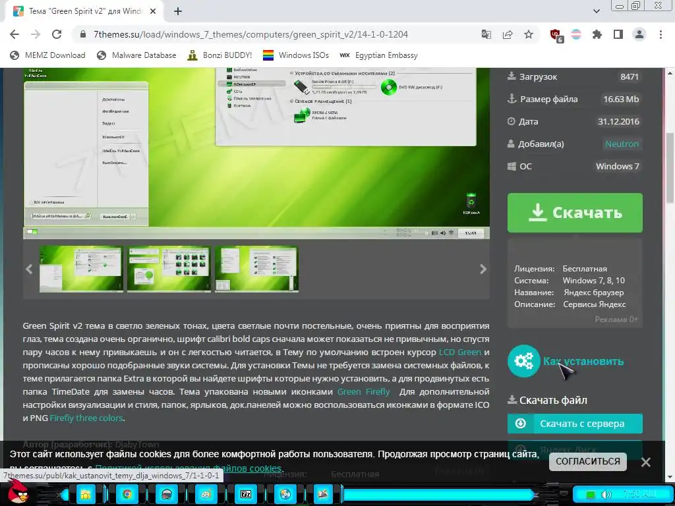The width and height of the screenshot is (675, 506).
Task: Select the Green Spirit v2 tab
Action: tap(85, 11)
